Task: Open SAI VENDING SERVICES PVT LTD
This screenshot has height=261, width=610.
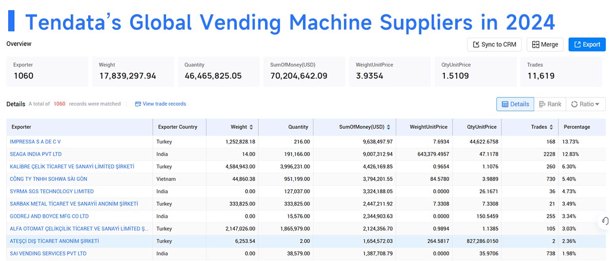Action: [48, 254]
